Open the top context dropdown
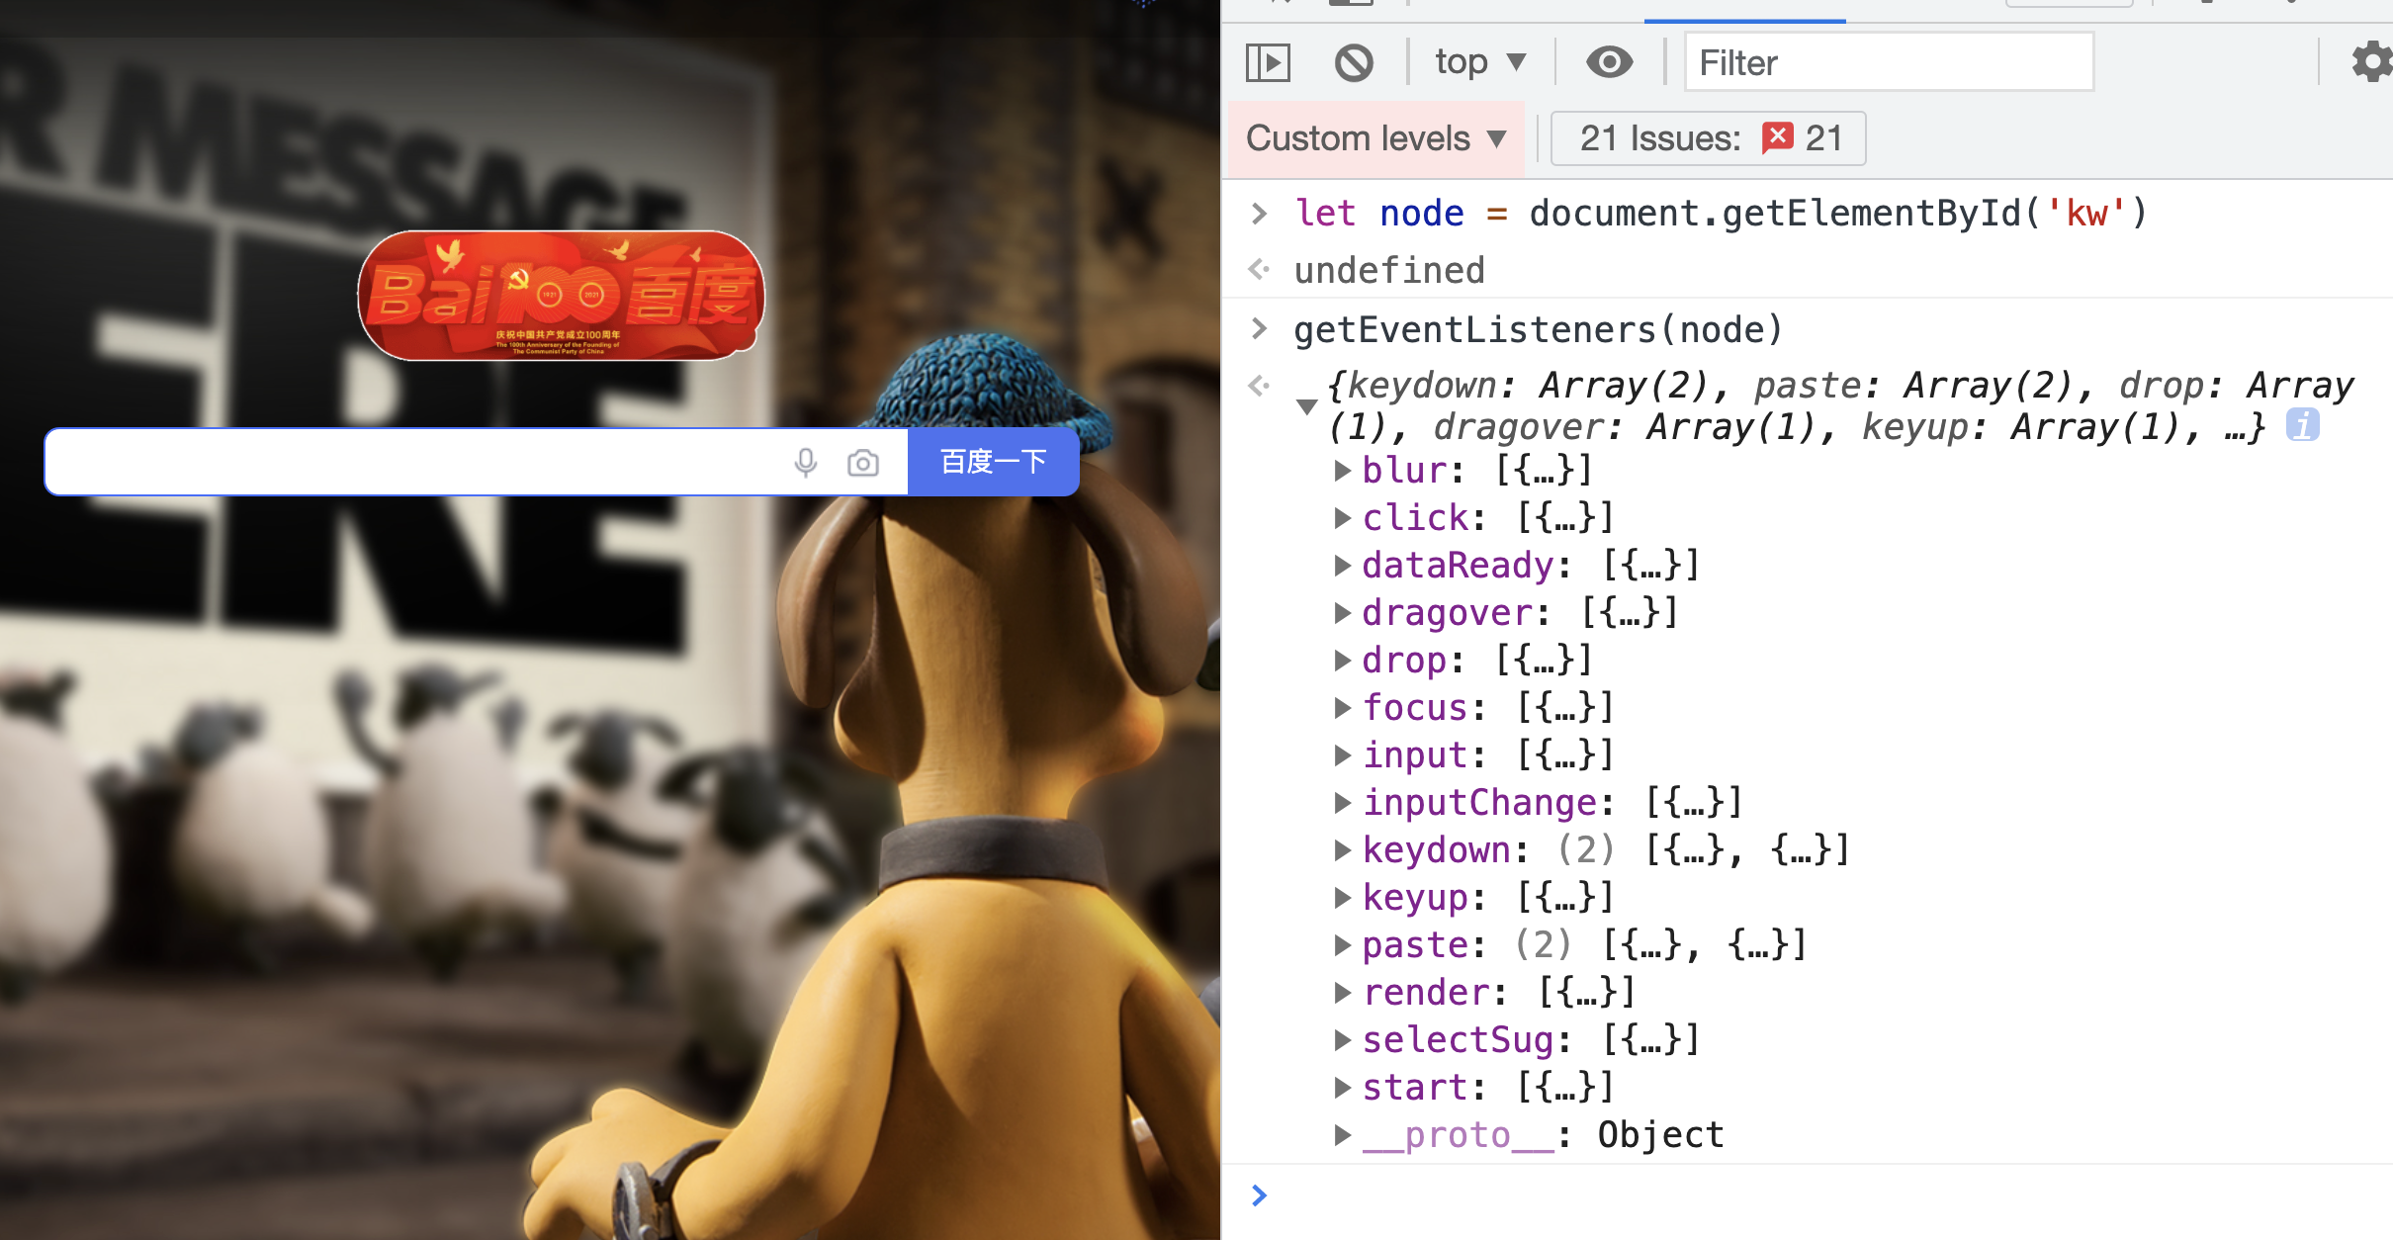 click(x=1479, y=63)
